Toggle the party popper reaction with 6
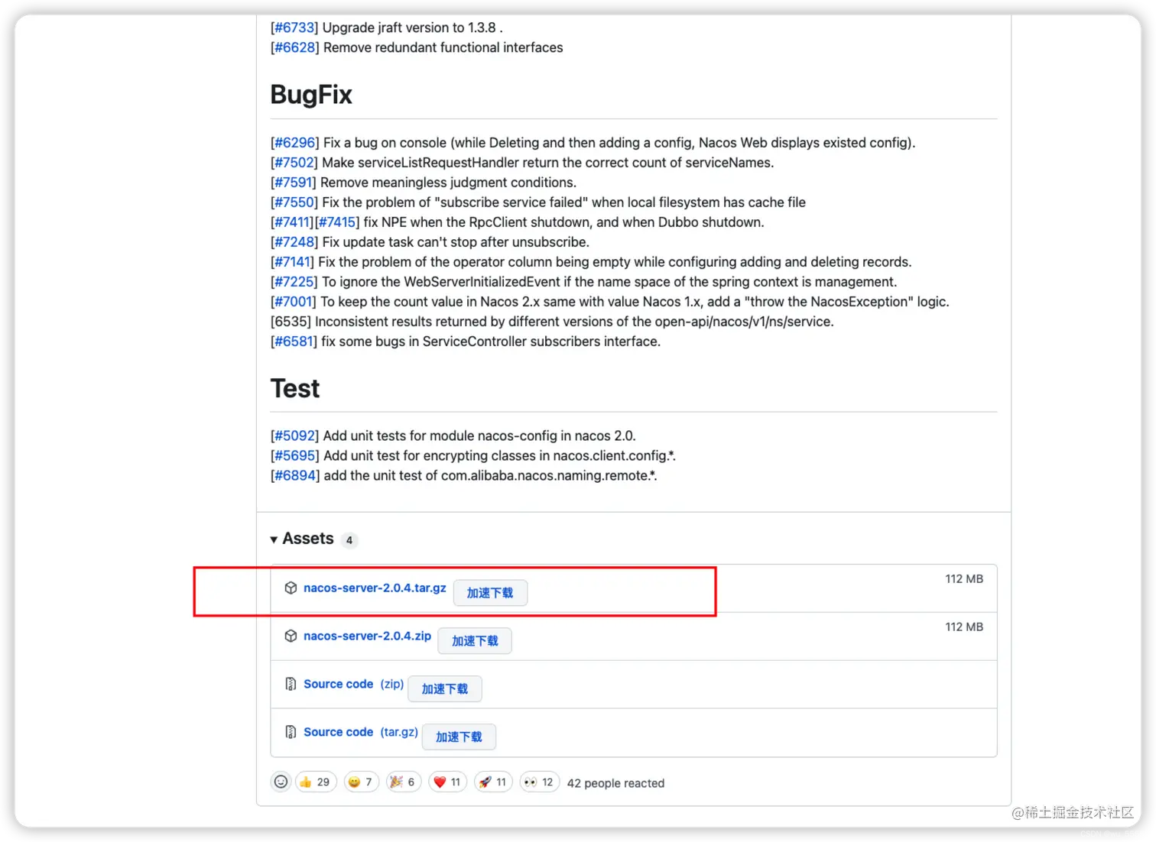Viewport: 1156px width, 842px height. [x=404, y=782]
